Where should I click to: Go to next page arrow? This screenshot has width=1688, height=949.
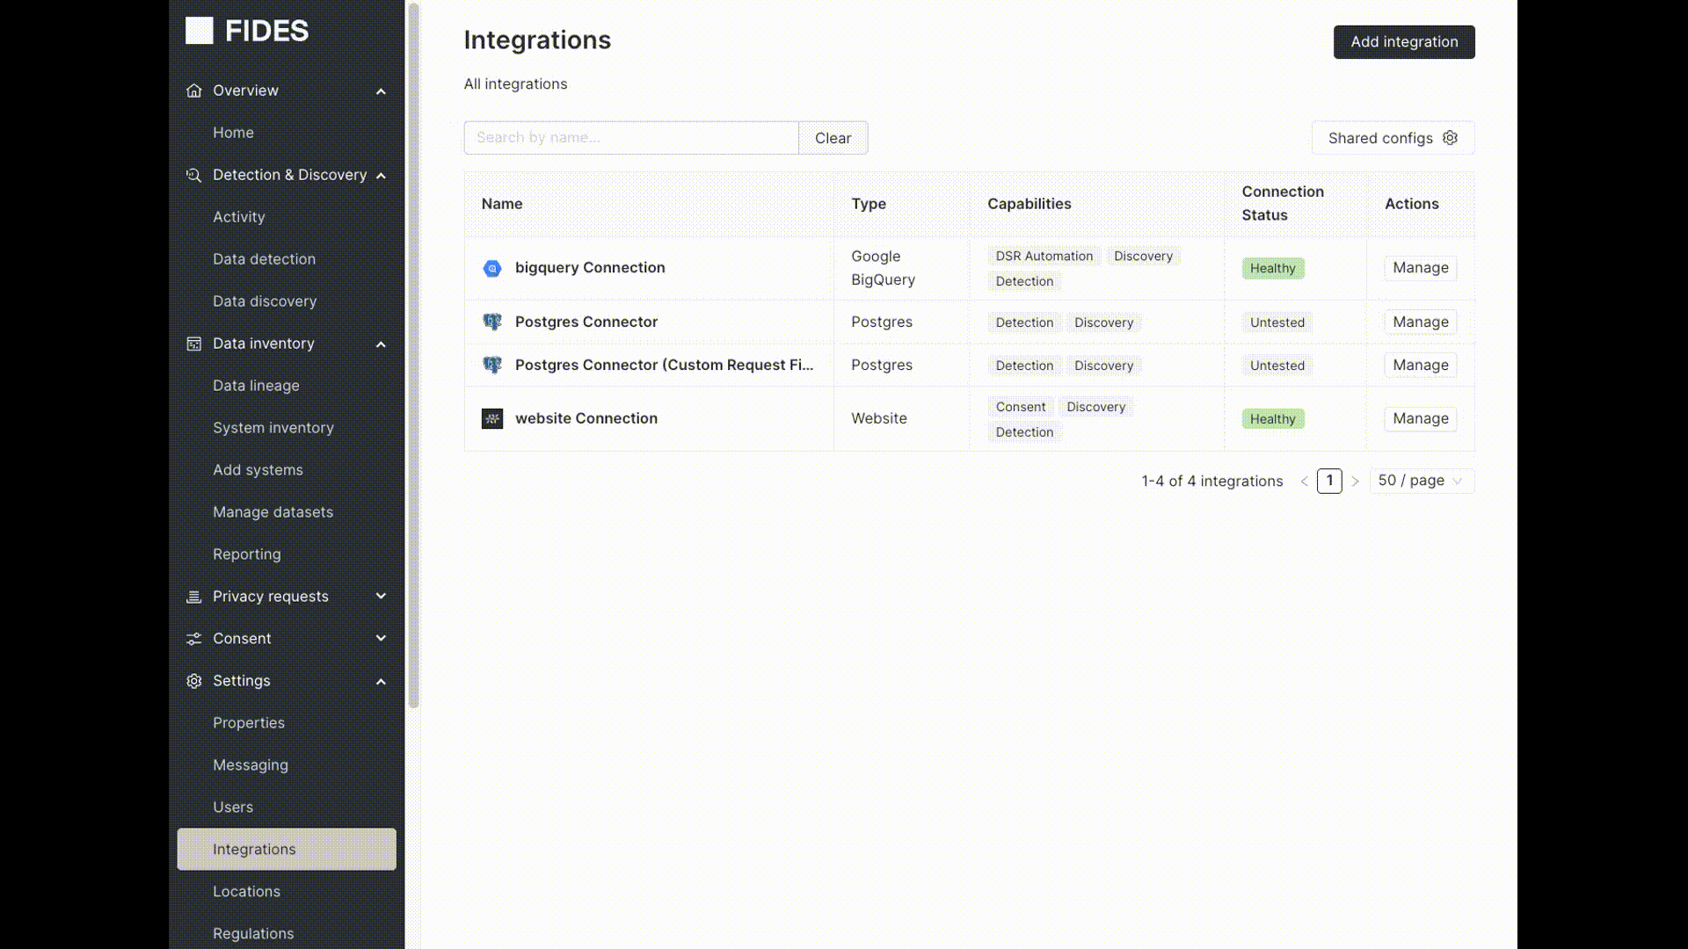[x=1355, y=482]
